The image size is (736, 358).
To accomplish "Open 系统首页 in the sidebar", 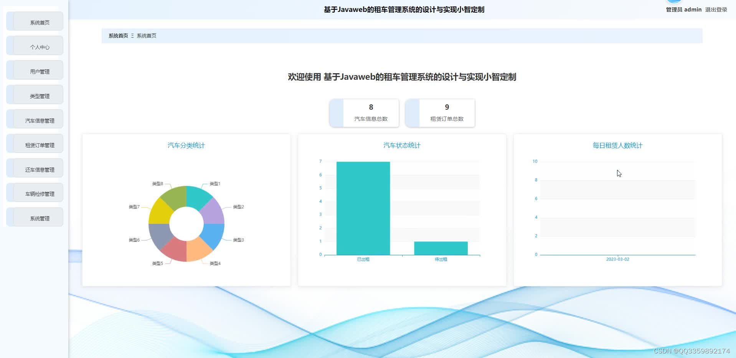I will [x=35, y=21].
